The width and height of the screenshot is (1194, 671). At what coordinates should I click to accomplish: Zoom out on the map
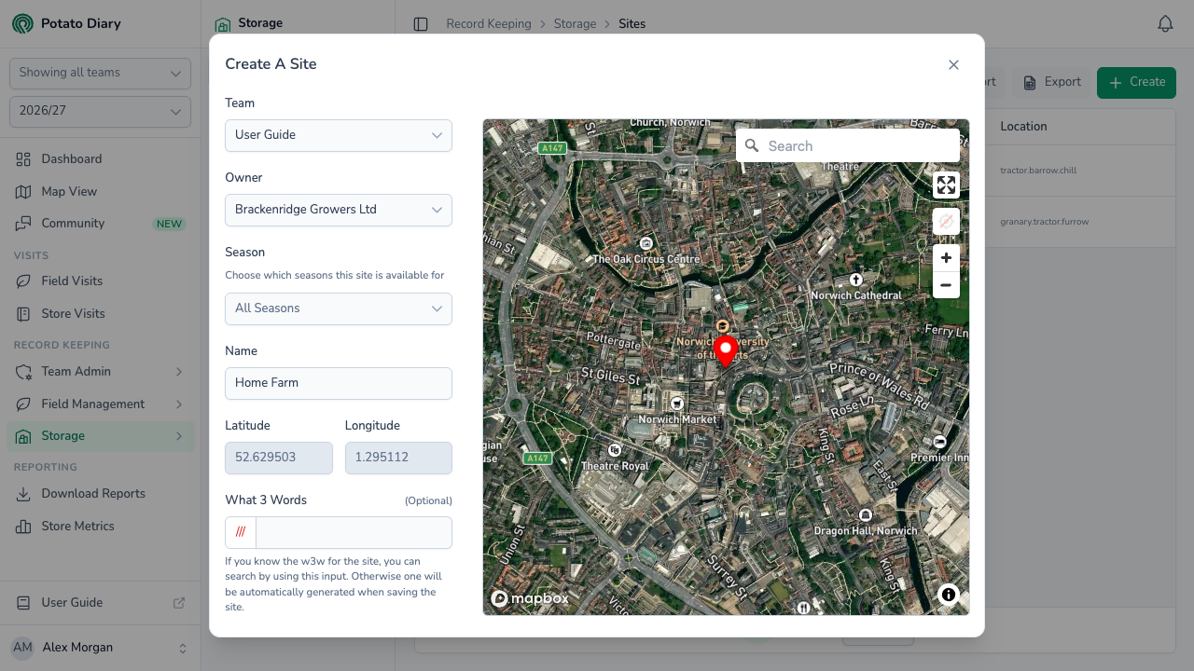point(946,285)
